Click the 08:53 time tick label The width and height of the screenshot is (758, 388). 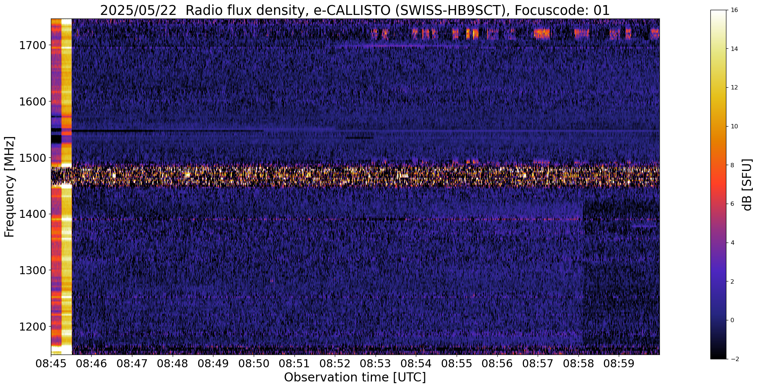[x=376, y=364]
